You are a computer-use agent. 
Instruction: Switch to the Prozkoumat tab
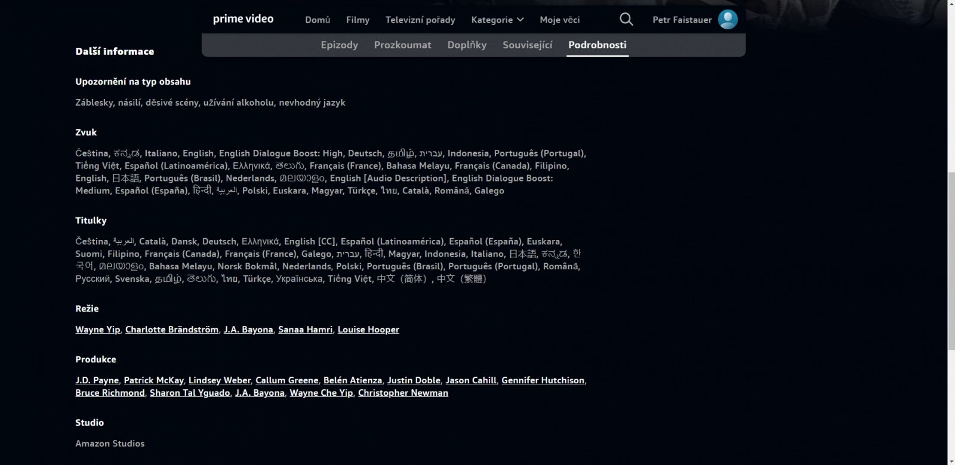[x=402, y=45]
